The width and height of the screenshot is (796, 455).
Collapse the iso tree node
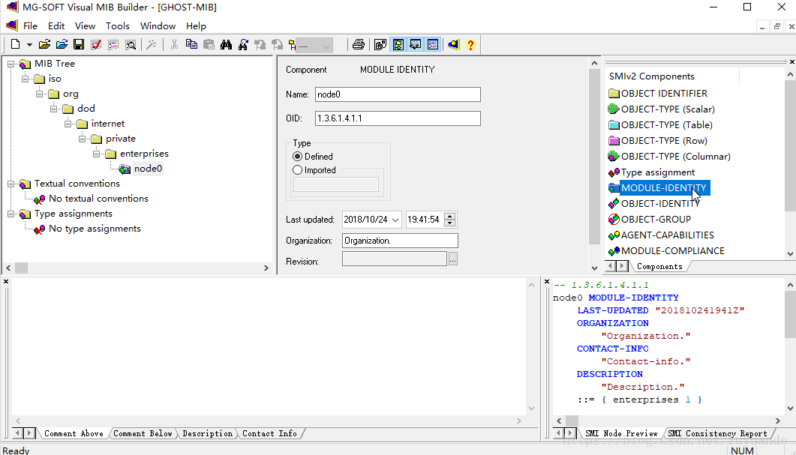[x=25, y=79]
